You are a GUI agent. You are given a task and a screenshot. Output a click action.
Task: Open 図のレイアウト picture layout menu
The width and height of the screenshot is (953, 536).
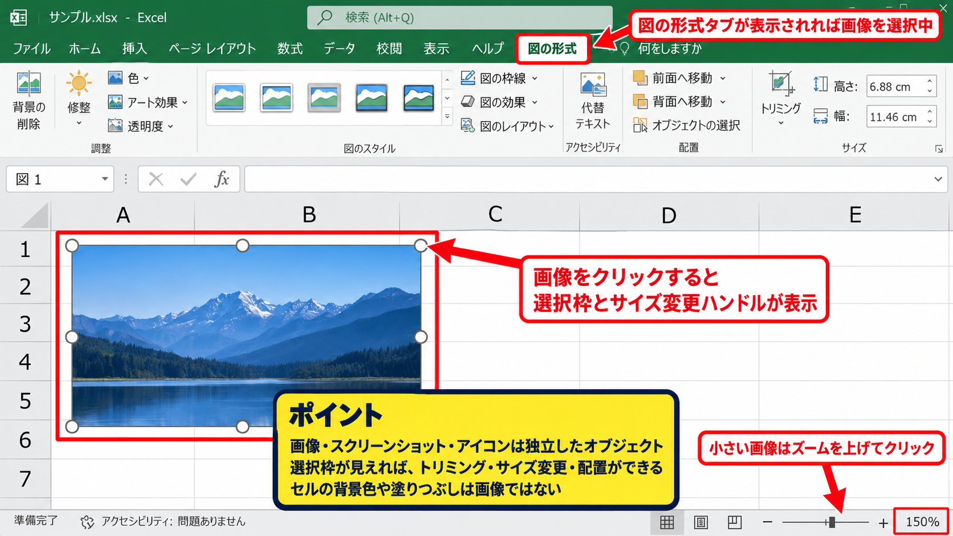[507, 126]
